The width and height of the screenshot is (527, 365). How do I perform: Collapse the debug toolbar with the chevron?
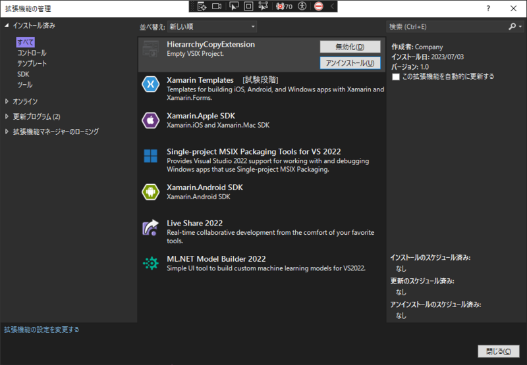point(332,7)
